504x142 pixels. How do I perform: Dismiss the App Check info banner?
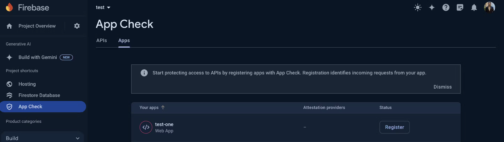click(x=443, y=87)
